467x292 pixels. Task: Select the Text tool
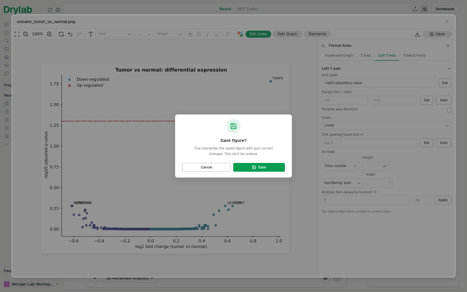point(91,34)
